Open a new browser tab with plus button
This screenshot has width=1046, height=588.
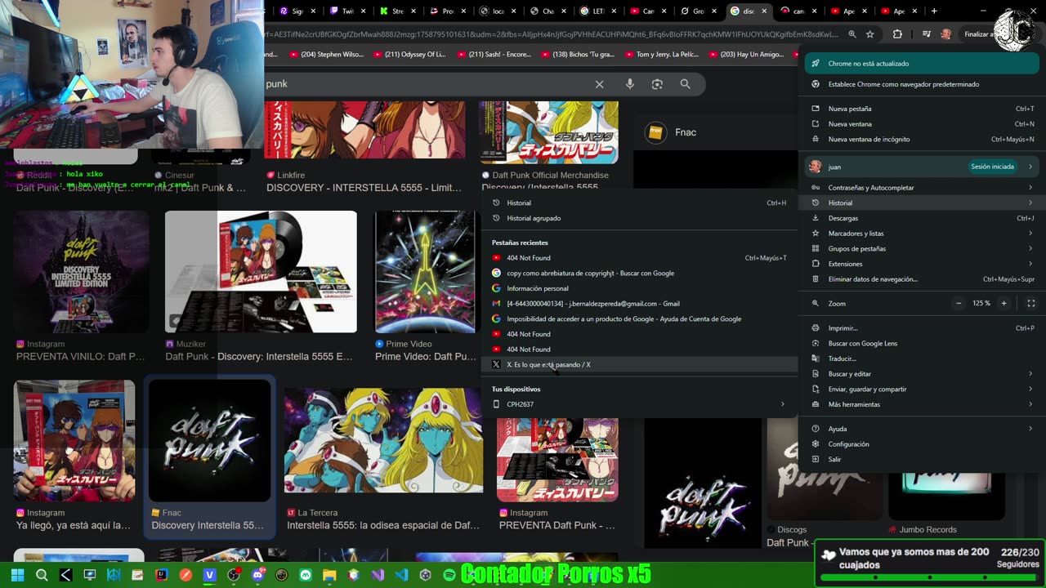point(934,11)
